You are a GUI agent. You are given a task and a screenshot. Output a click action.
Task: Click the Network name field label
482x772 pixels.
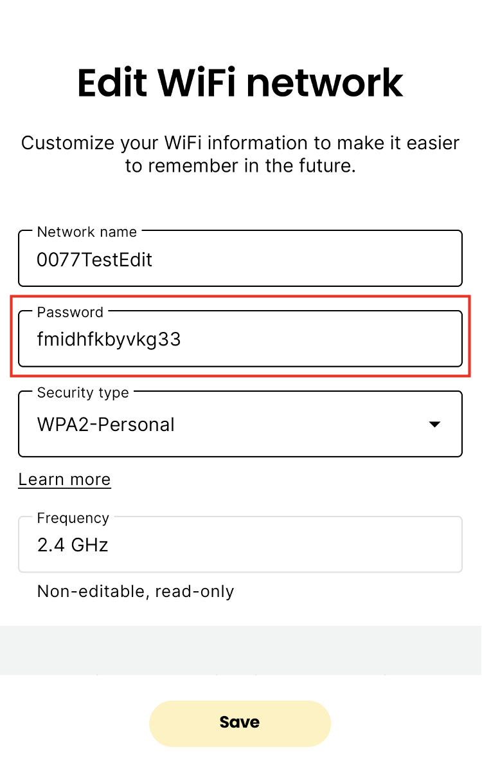tap(86, 232)
